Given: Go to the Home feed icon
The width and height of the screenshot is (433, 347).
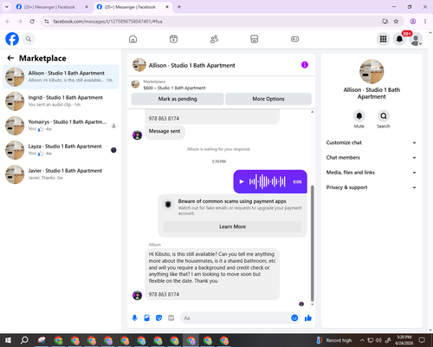Looking at the screenshot, I should pos(132,39).
